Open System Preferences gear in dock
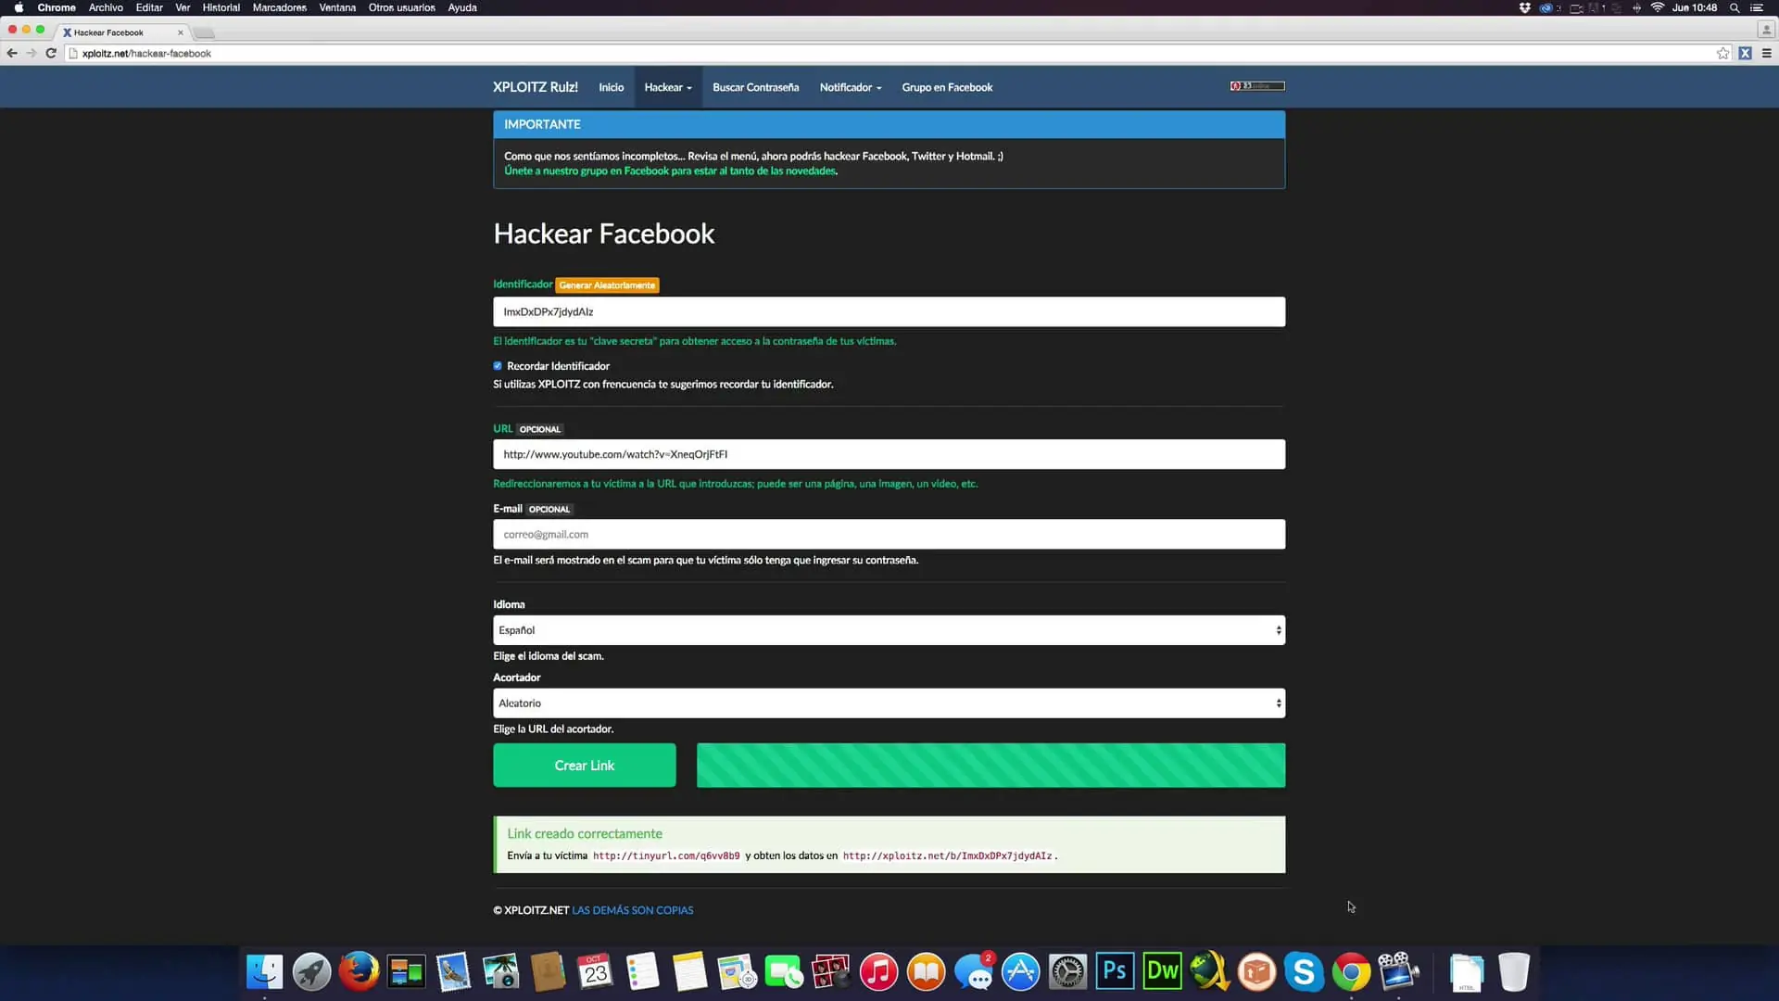The image size is (1779, 1001). [1068, 971]
